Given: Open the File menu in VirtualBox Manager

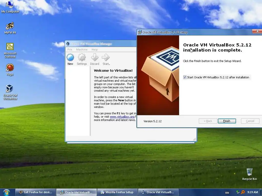Looking at the screenshot, I should coord(70,50).
